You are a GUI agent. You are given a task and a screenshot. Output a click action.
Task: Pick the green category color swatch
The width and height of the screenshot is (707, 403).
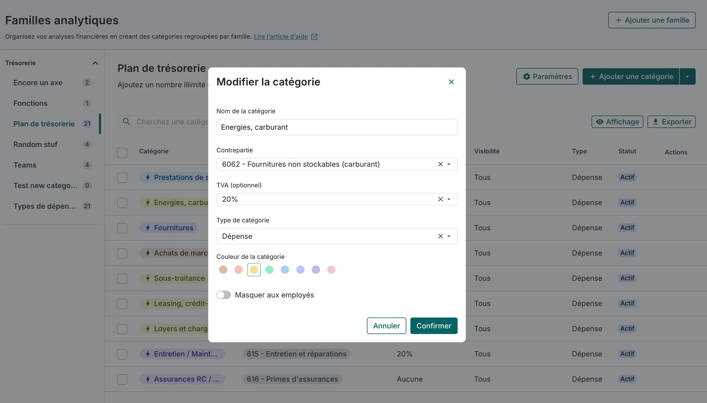[x=269, y=270]
